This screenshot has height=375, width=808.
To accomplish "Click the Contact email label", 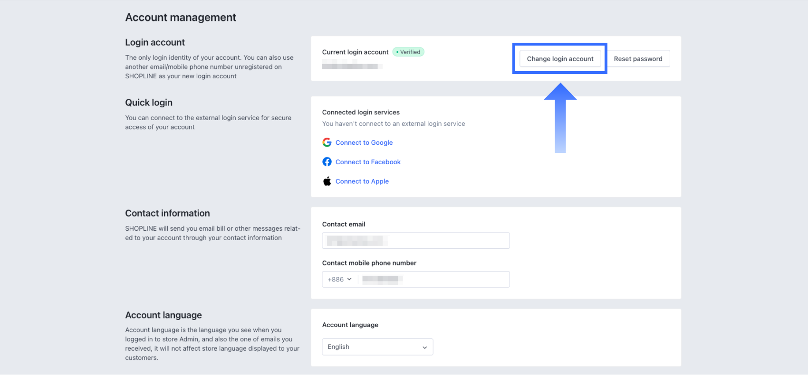I will [x=344, y=225].
